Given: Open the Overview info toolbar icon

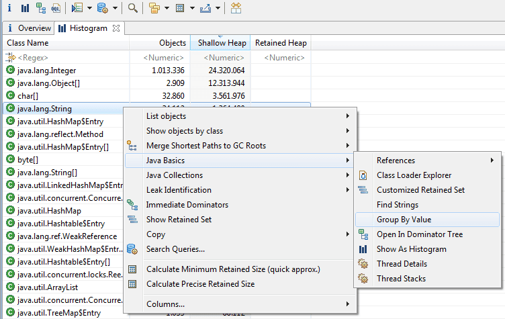Looking at the screenshot, I should pos(9,8).
